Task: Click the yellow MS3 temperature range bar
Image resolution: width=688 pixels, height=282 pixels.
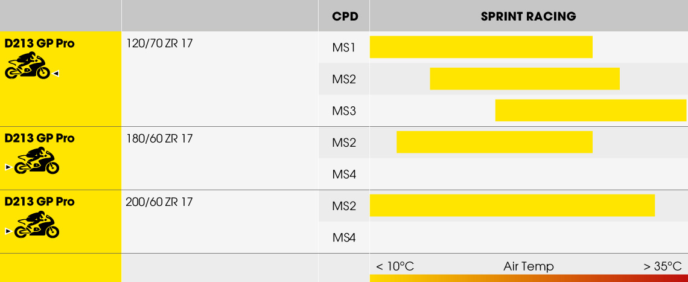Action: coord(590,111)
